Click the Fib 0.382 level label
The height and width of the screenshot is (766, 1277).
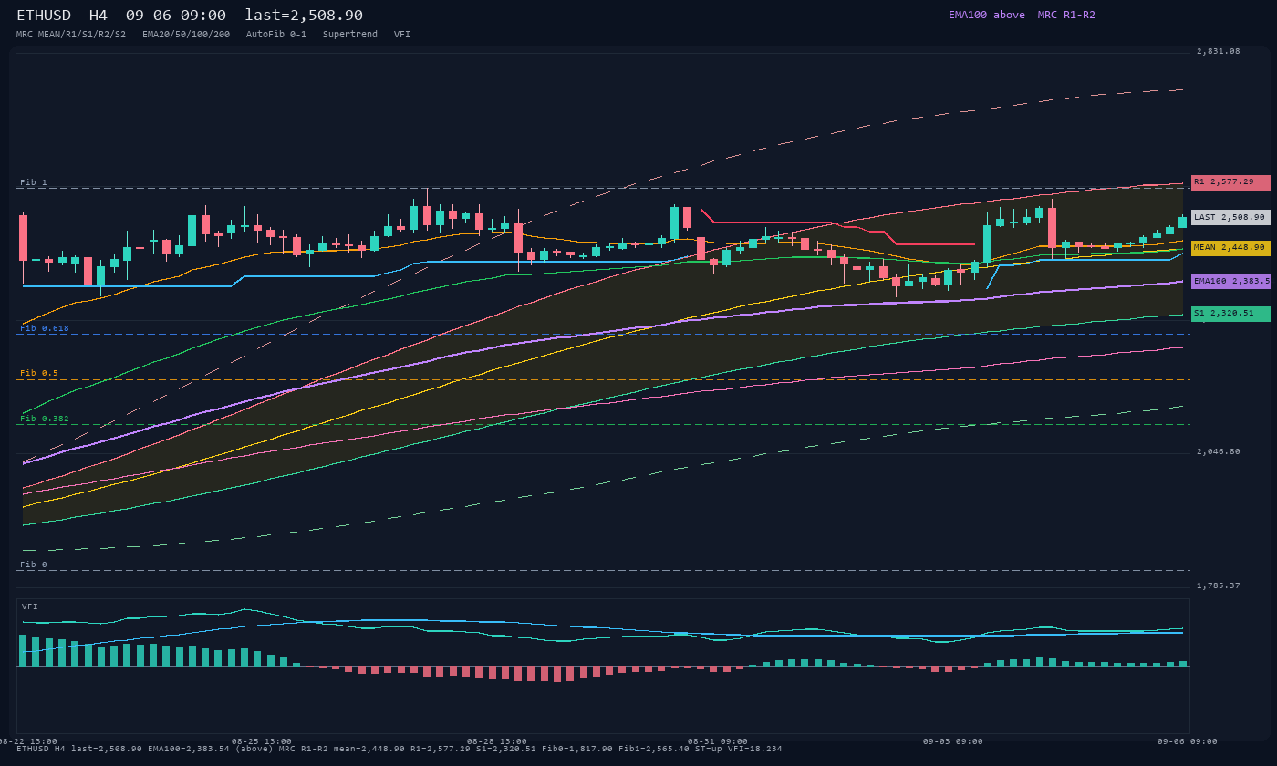(x=45, y=419)
